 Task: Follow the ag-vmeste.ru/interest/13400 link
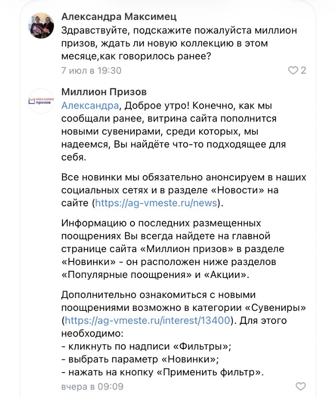pyautogui.click(x=147, y=320)
